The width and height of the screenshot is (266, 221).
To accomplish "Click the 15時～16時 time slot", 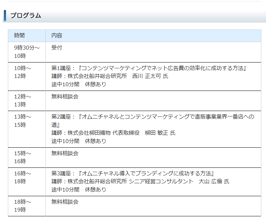I will pos(23,157).
